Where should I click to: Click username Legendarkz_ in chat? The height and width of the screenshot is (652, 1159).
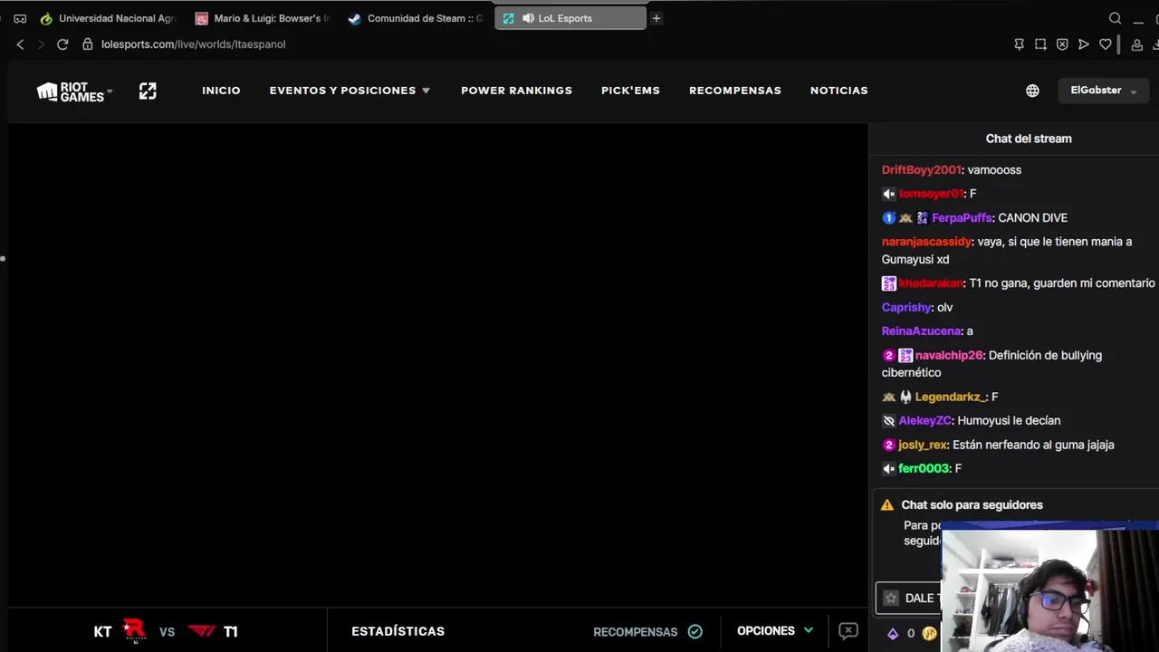950,397
